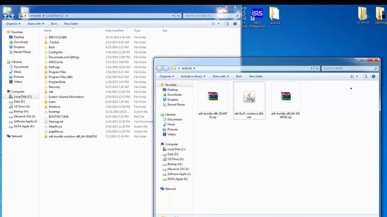Select UNTITLED folder on desktop

click(381, 15)
